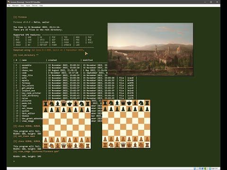Pick the b8 black knight on the right board
The height and width of the screenshot is (170, 227).
point(111,103)
